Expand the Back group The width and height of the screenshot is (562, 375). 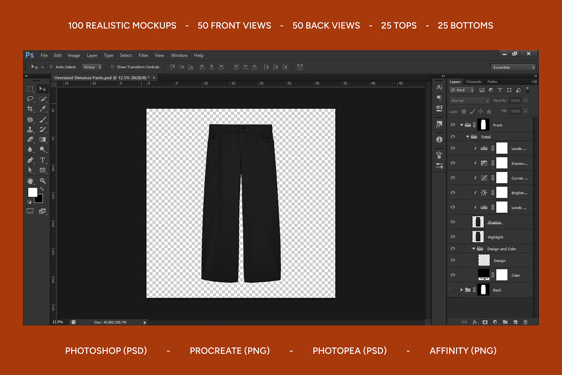tap(462, 290)
